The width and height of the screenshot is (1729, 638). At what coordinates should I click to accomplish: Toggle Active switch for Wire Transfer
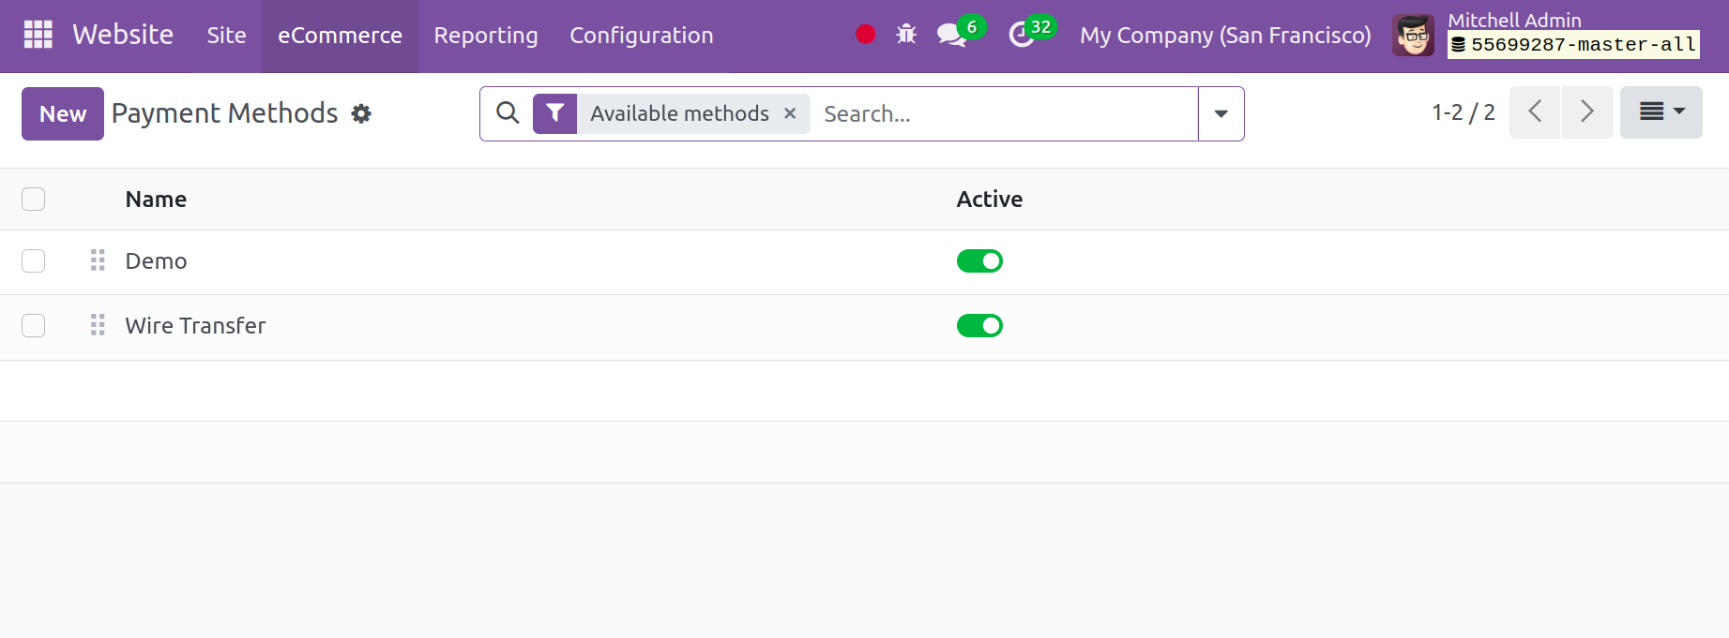click(979, 325)
